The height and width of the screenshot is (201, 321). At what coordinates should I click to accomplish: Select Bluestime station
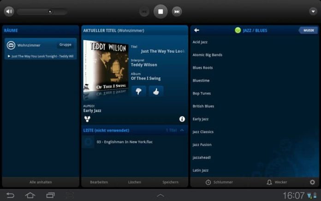tap(255, 80)
